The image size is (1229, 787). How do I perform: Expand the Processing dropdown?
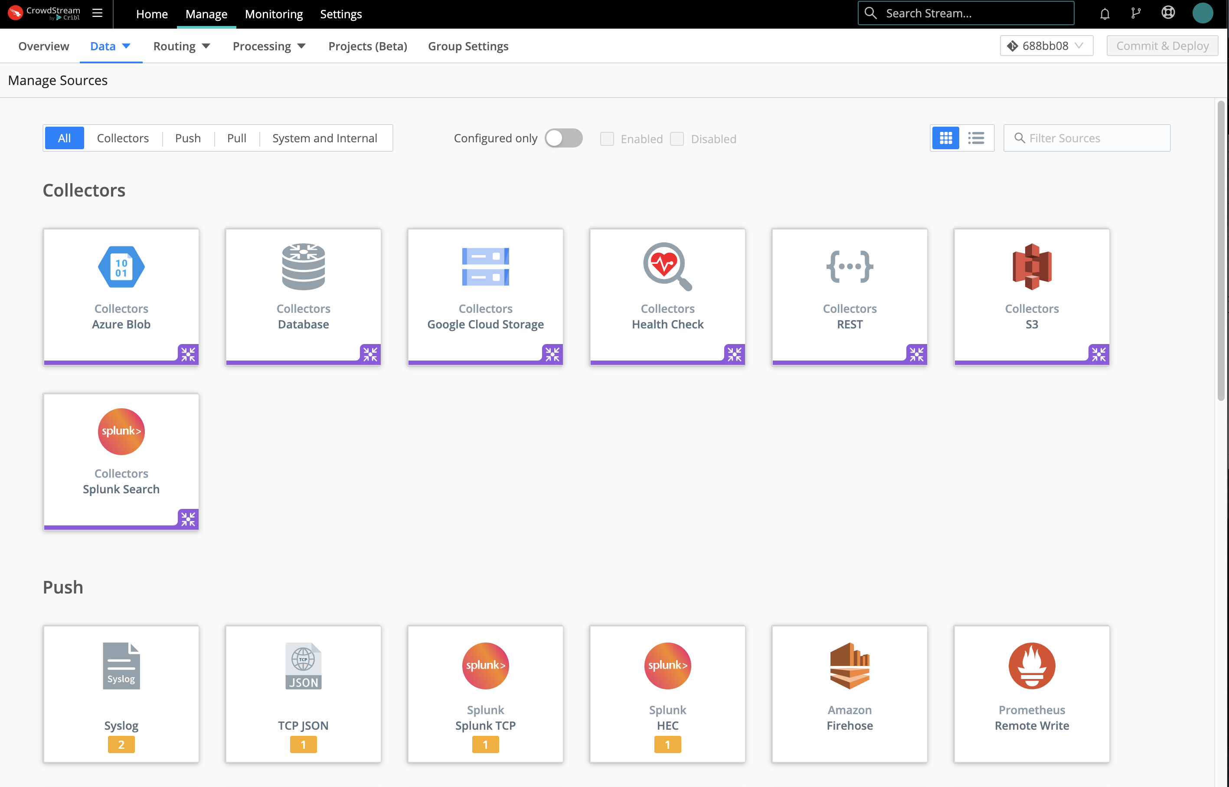pyautogui.click(x=268, y=46)
